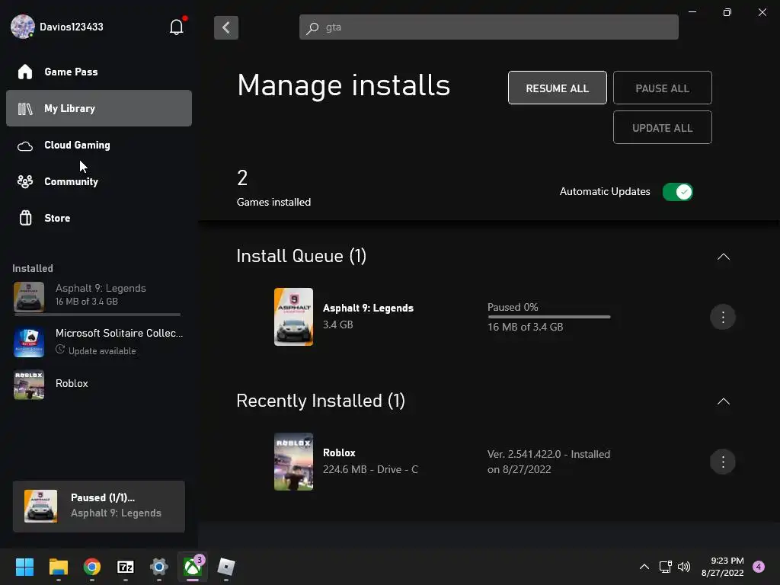The height and width of the screenshot is (585, 780).
Task: Click the PAUSE ALL button
Action: (x=662, y=88)
